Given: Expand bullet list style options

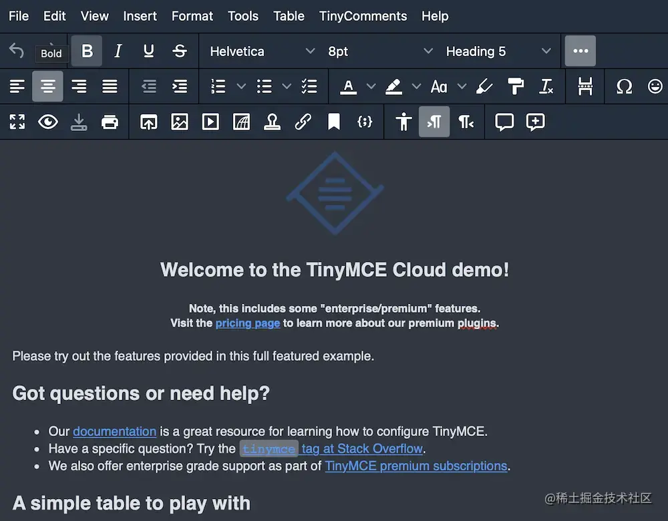Looking at the screenshot, I should (287, 86).
